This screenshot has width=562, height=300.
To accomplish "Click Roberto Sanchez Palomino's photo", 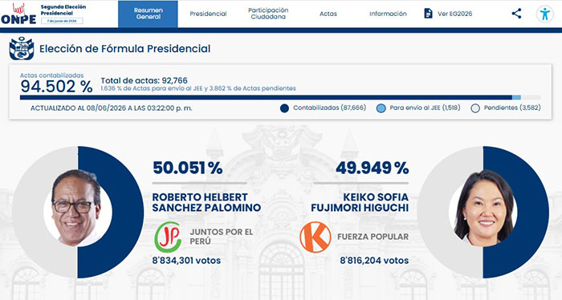I will [x=77, y=209].
